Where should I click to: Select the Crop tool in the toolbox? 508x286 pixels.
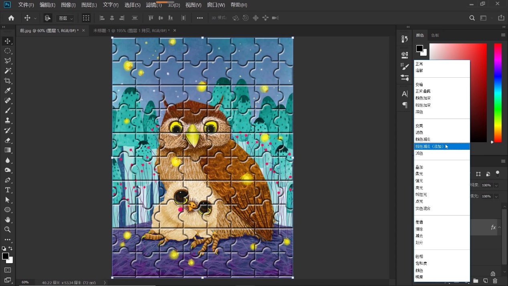(x=7, y=81)
